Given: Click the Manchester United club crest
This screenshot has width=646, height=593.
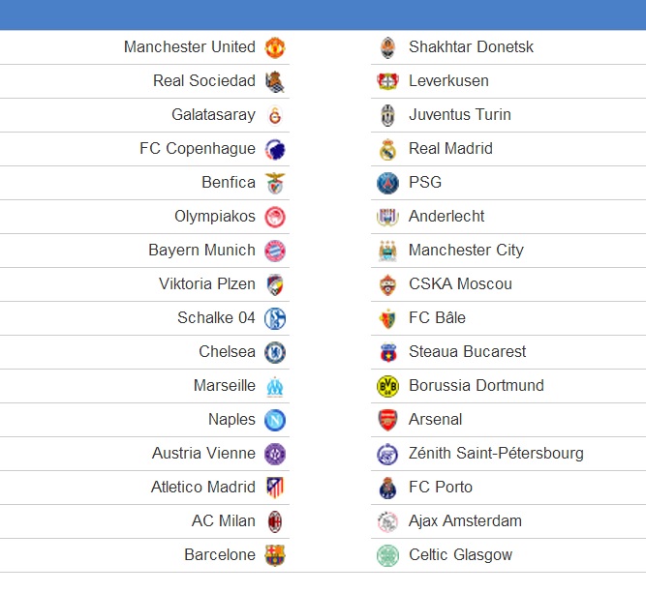Looking at the screenshot, I should (275, 47).
